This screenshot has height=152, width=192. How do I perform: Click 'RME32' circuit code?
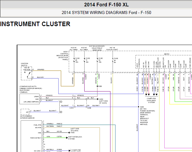tap(59, 124)
